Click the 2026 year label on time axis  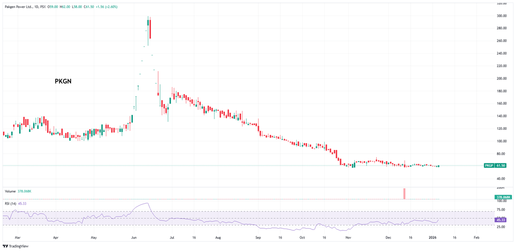pos(432,237)
